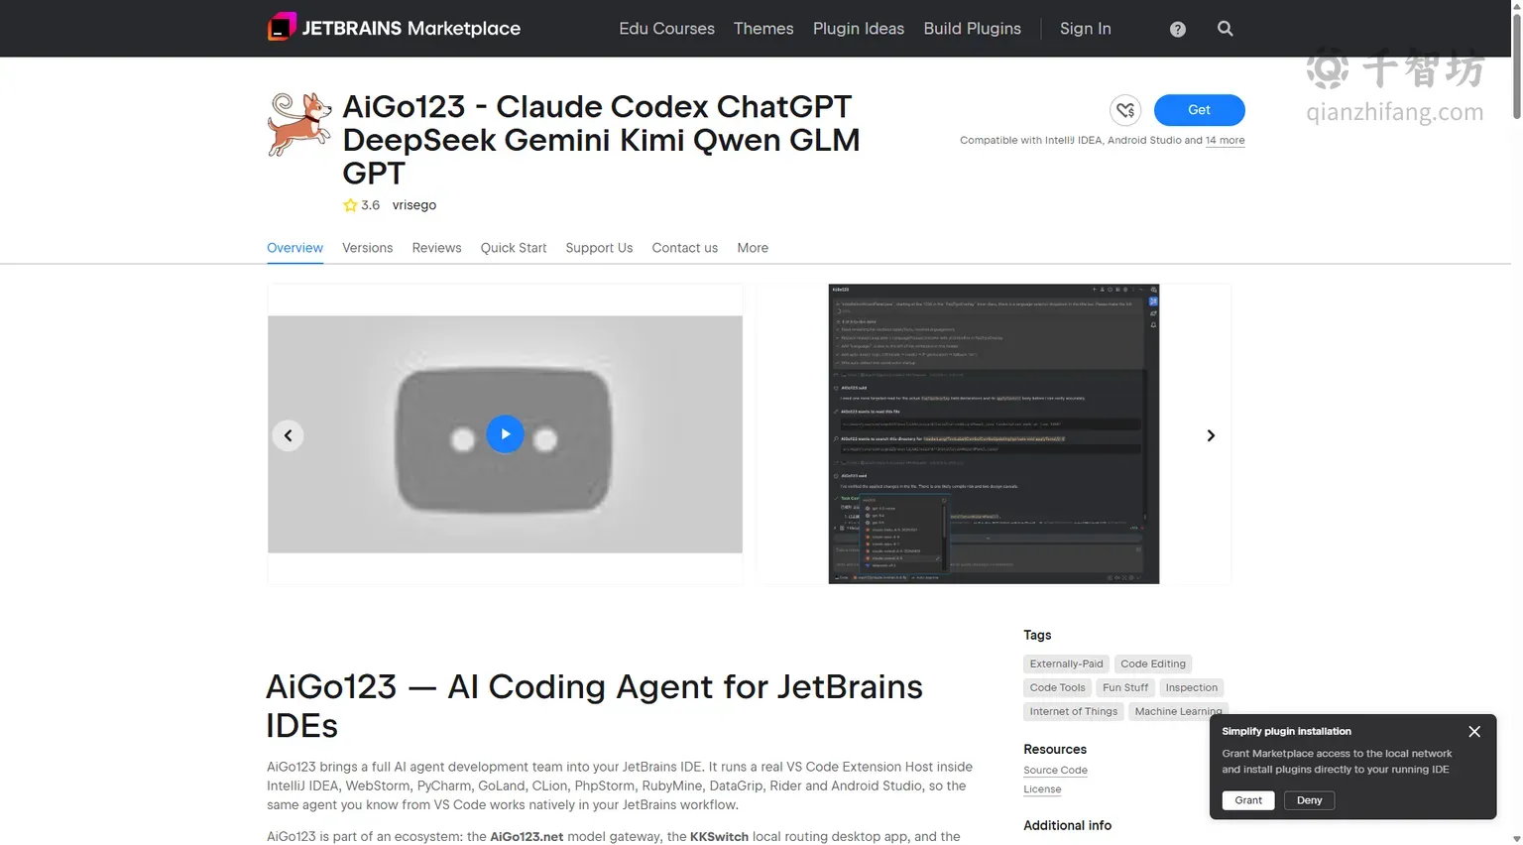Select the Inspection tag
1523x845 pixels.
click(1191, 688)
